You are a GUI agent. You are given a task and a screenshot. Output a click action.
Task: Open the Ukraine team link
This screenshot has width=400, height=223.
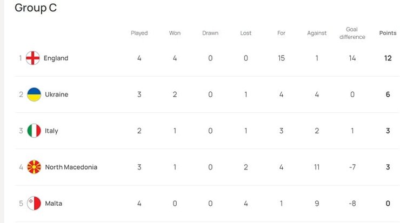pyautogui.click(x=56, y=94)
